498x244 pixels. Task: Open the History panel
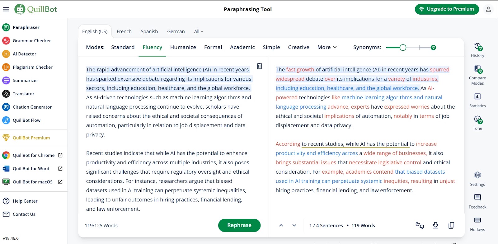(477, 50)
